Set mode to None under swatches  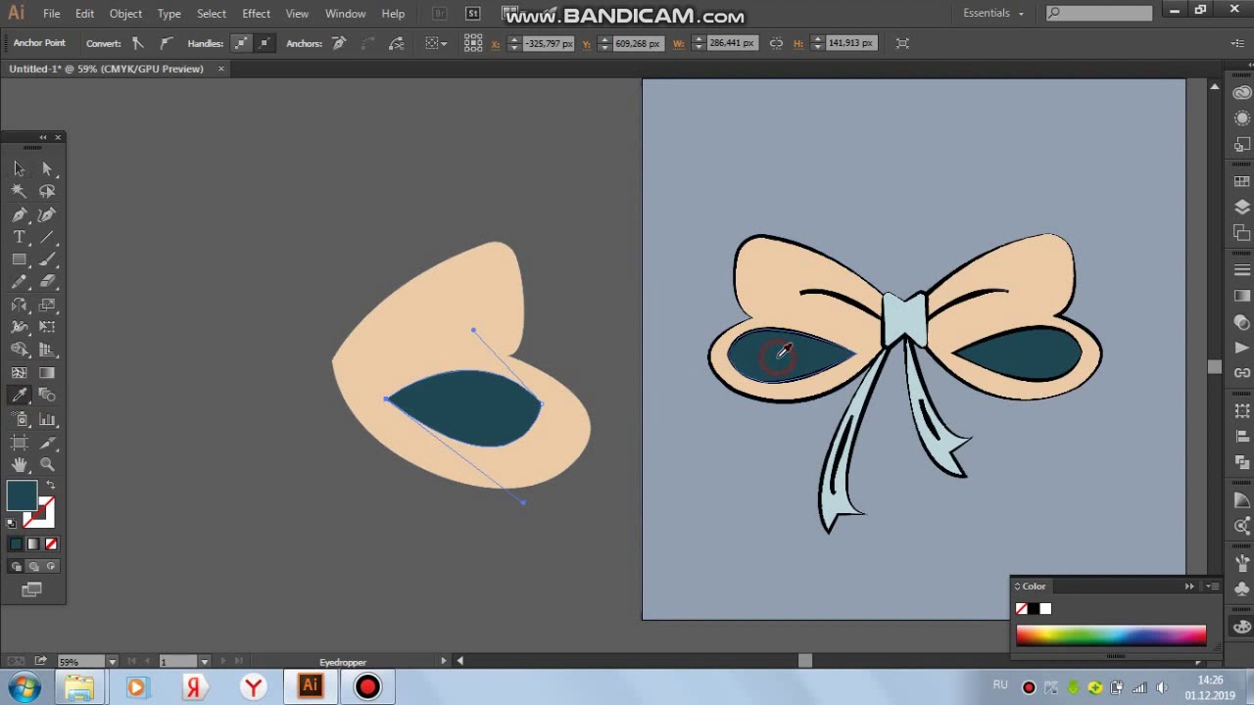(x=51, y=544)
